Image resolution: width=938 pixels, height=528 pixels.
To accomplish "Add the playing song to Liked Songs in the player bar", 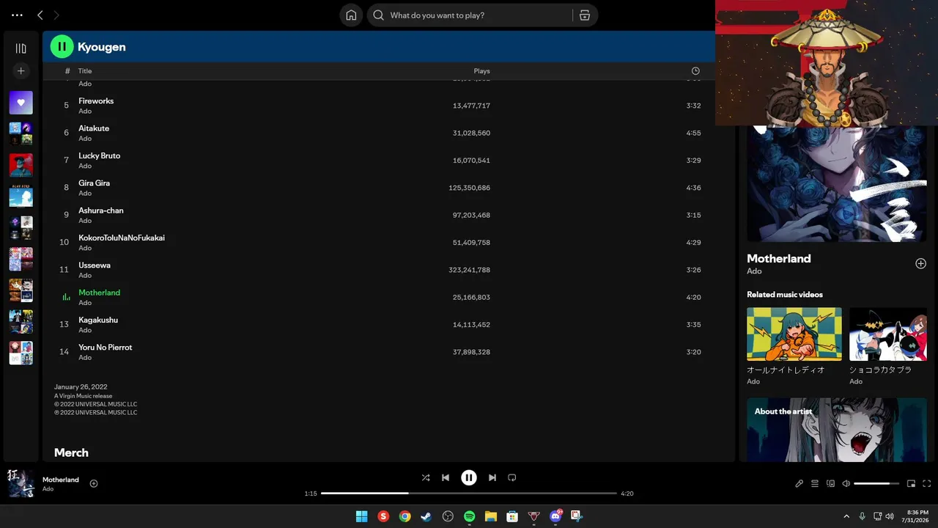I will tap(94, 483).
